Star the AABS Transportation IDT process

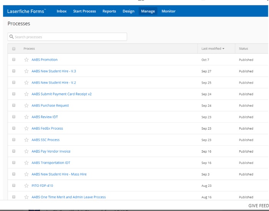tap(26, 163)
